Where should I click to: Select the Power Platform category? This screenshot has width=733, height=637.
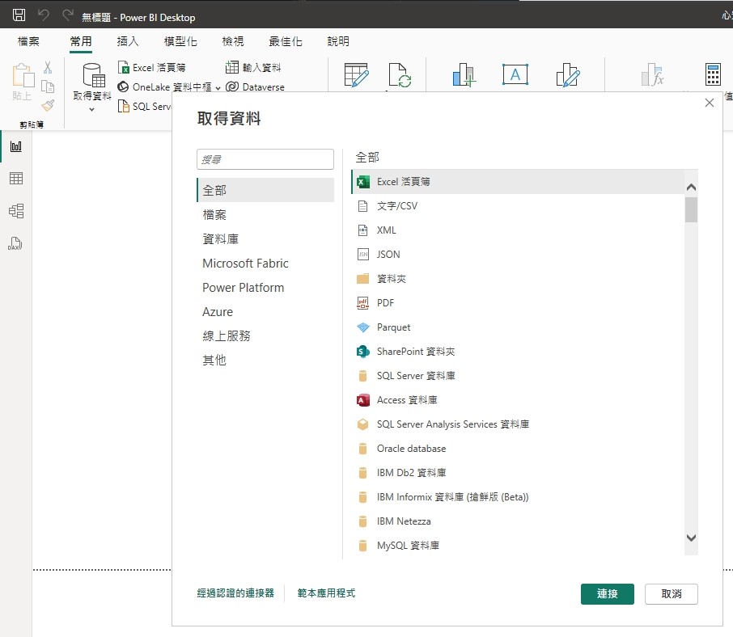coord(265,287)
